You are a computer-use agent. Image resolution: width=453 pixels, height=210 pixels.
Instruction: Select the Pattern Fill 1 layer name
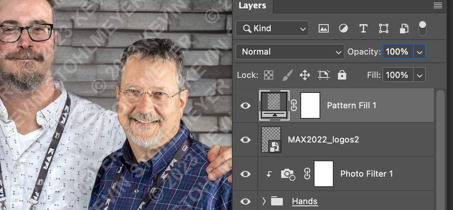(x=352, y=105)
